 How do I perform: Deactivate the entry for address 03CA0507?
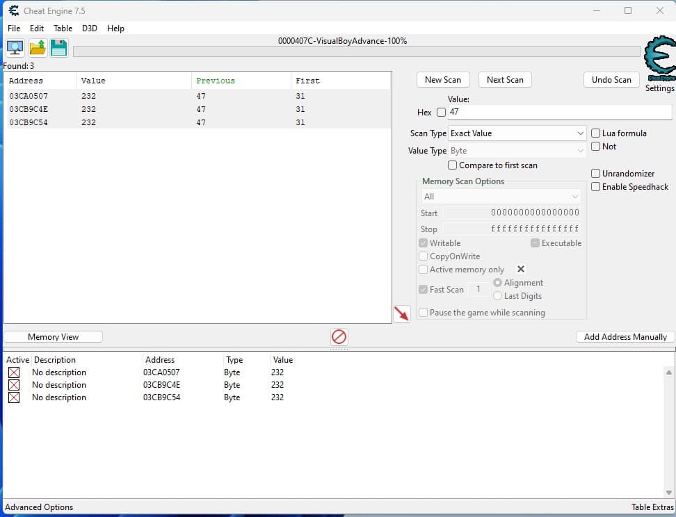(x=15, y=372)
